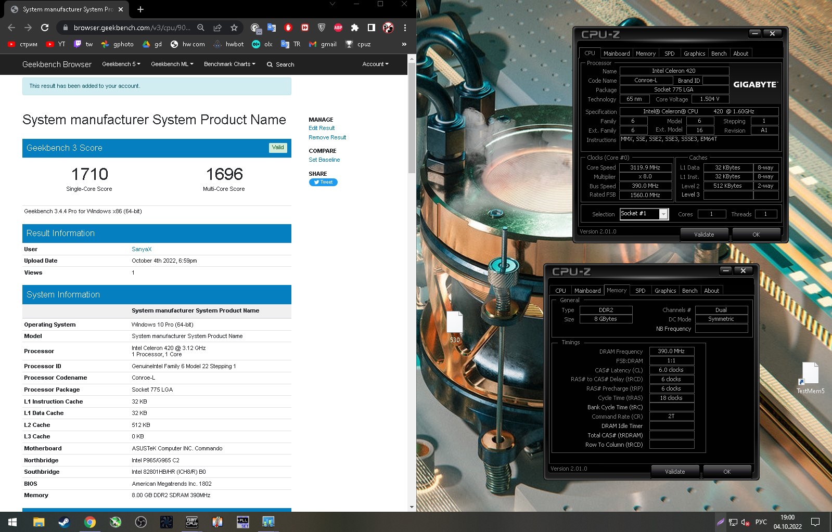This screenshot has width=832, height=532.
Task: Open the 'gd' Google Drive bookmark
Action: [152, 44]
